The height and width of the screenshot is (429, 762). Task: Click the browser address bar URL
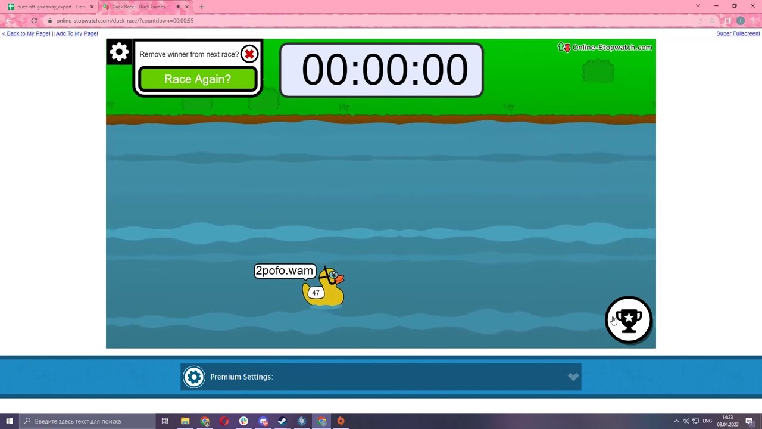coord(125,20)
